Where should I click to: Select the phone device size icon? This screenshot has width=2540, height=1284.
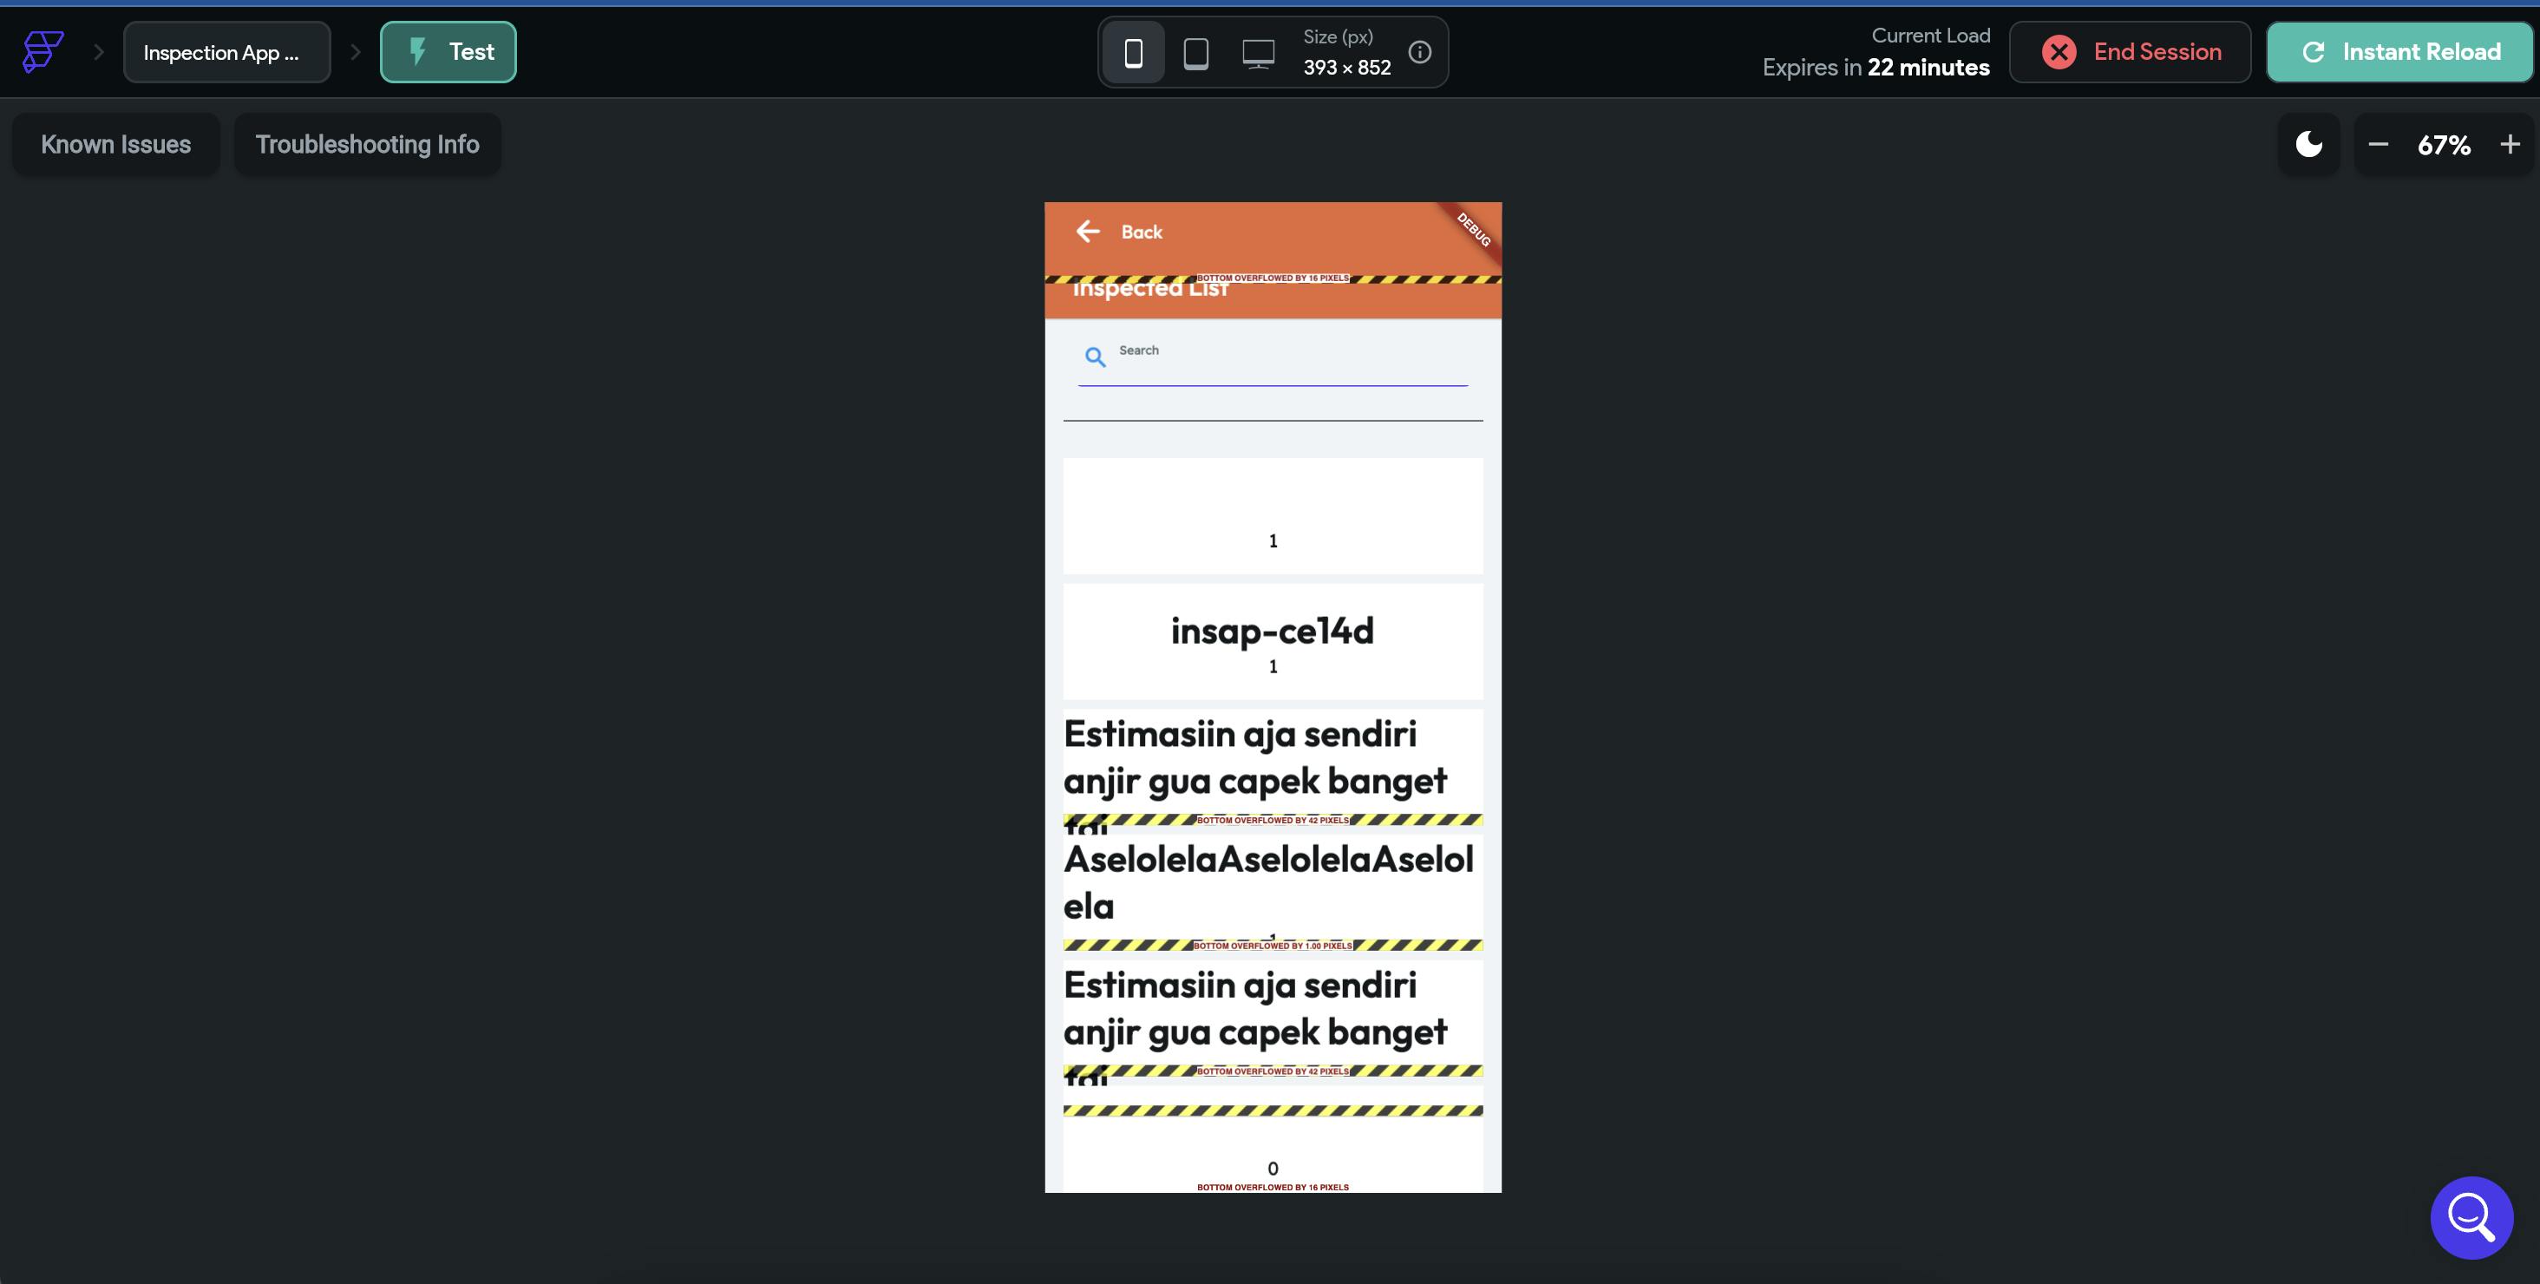[1133, 52]
